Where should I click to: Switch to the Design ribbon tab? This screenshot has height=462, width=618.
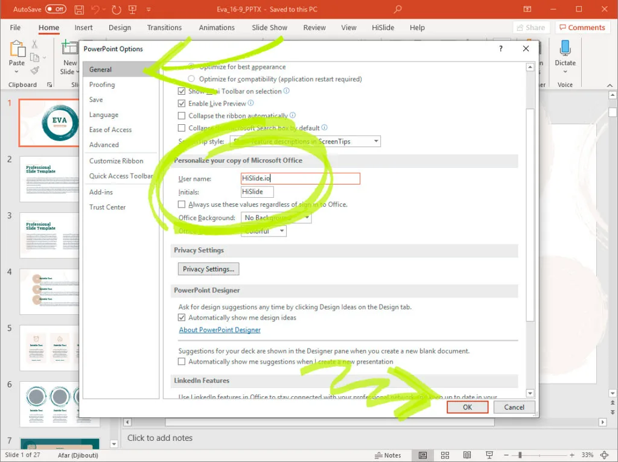point(120,28)
